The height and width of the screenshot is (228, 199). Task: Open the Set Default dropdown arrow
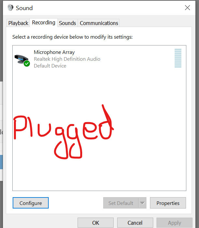[x=143, y=203]
